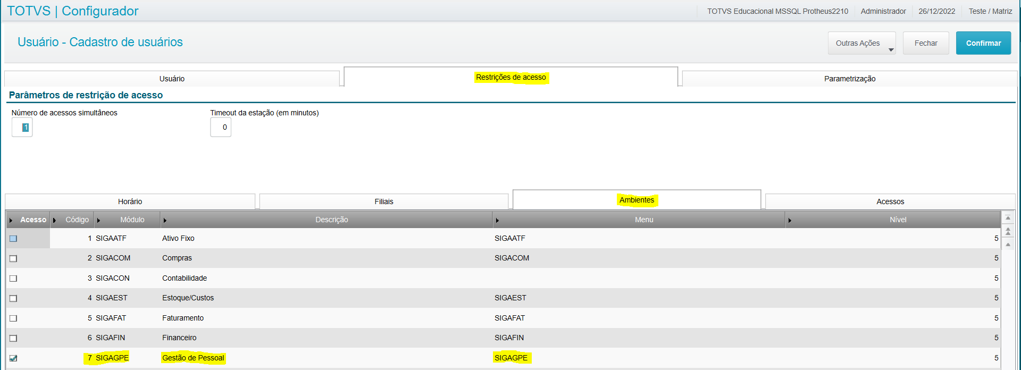
Task: Page up in the modules grid
Action: [1008, 231]
